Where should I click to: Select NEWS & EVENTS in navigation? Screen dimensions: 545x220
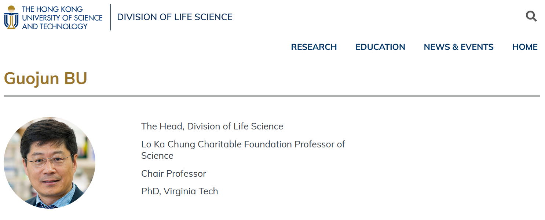(x=458, y=47)
